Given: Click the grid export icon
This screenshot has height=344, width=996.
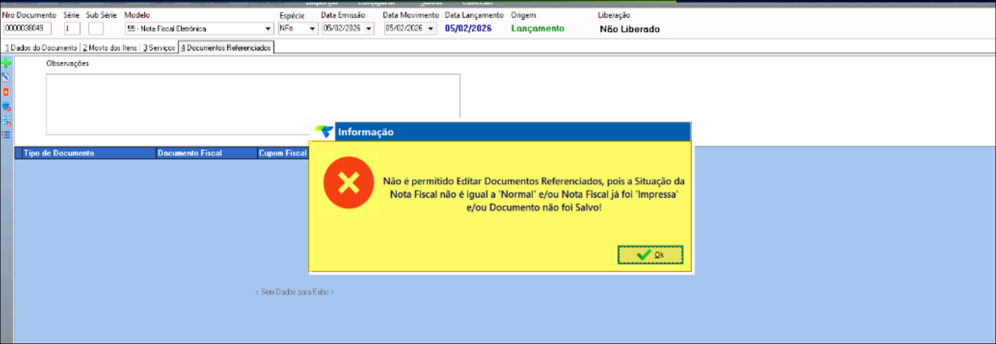Looking at the screenshot, I should coord(6,121).
